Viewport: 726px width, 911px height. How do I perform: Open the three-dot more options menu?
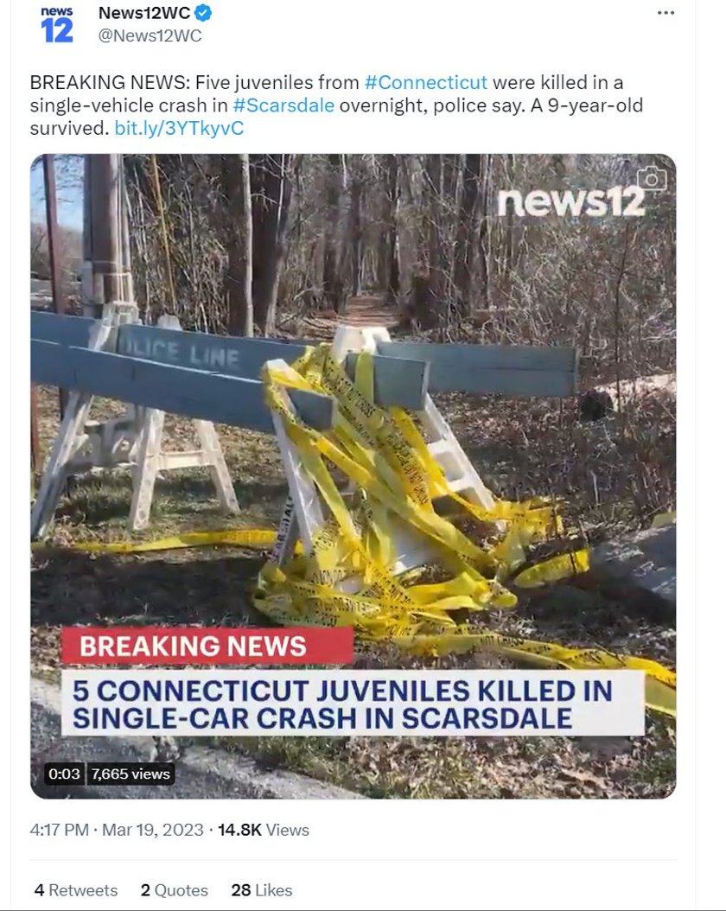click(x=665, y=13)
